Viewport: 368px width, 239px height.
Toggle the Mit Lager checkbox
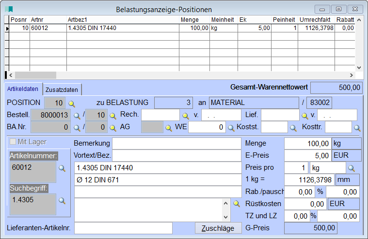coord(13,142)
